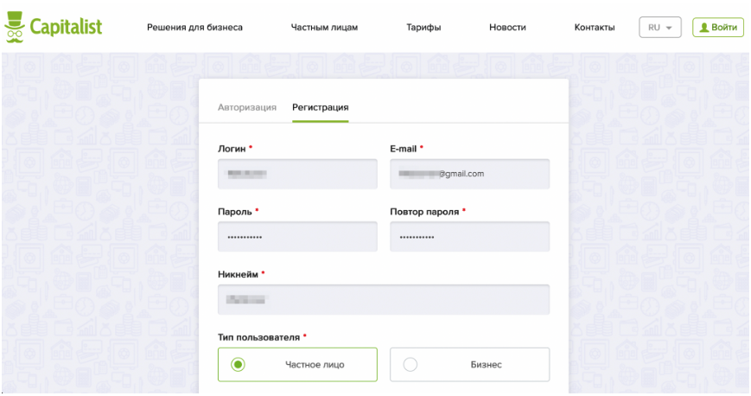Open Решения для бизнеса menu
This screenshot has height=396, width=751.
[x=194, y=28]
